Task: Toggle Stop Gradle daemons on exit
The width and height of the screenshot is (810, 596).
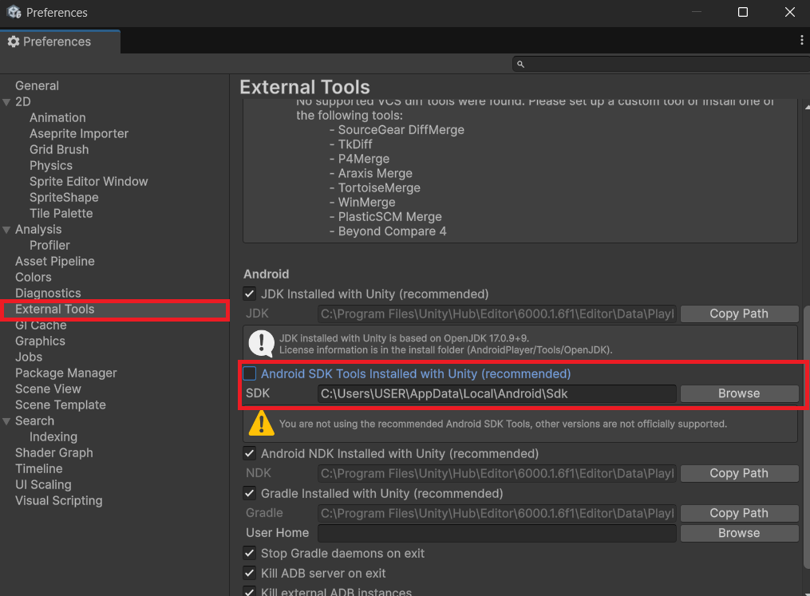Action: click(250, 553)
